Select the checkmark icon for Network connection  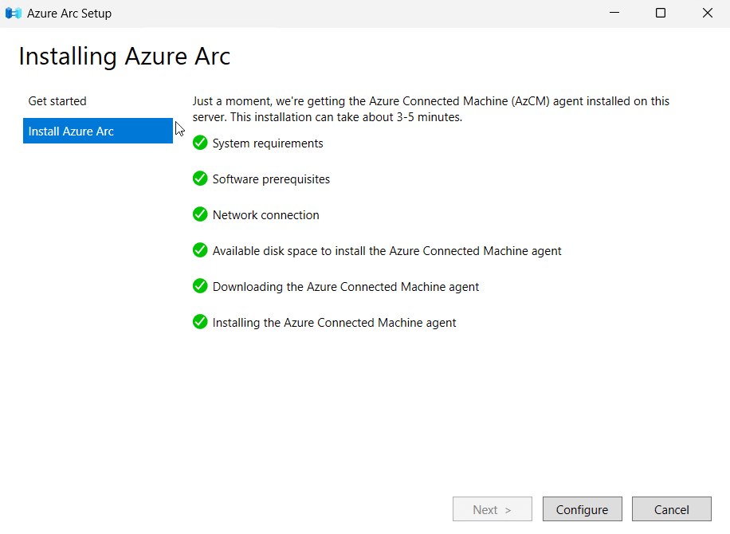point(199,214)
